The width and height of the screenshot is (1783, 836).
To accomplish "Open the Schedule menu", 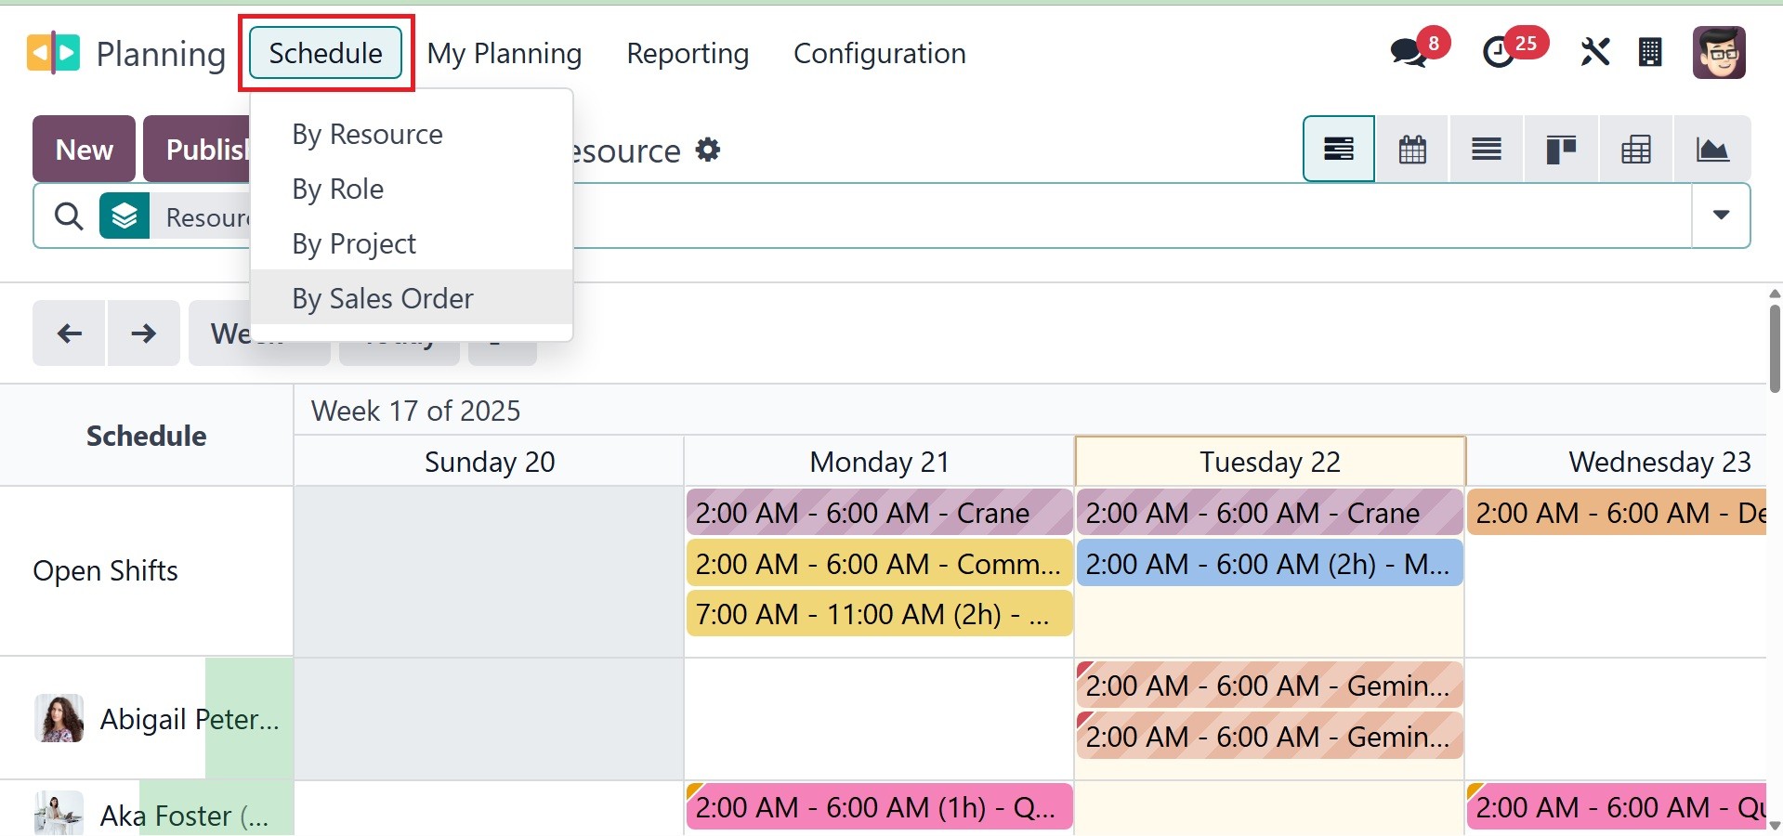I will pyautogui.click(x=325, y=53).
